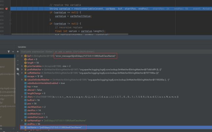Click the endMatchLen variable icon
This screenshot has height=132, width=212.
point(25,114)
